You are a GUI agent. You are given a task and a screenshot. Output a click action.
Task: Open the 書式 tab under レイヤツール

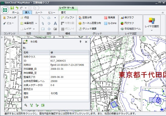pyautogui.click(x=63, y=12)
